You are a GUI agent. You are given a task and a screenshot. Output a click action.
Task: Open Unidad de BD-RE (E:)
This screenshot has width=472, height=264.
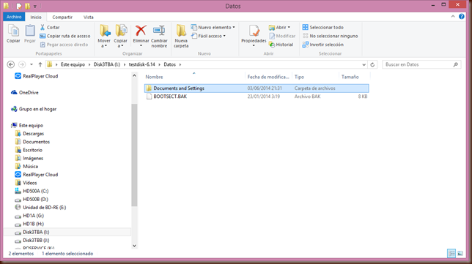pos(40,208)
